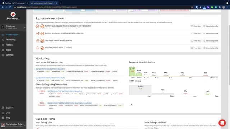View last profile for Symfony sub-requests recommendation
This screenshot has height=129, width=230.
click(x=211, y=26)
